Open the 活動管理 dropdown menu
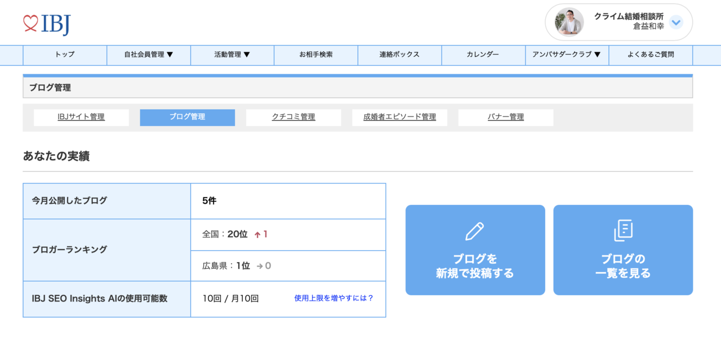This screenshot has width=721, height=351. coord(232,55)
